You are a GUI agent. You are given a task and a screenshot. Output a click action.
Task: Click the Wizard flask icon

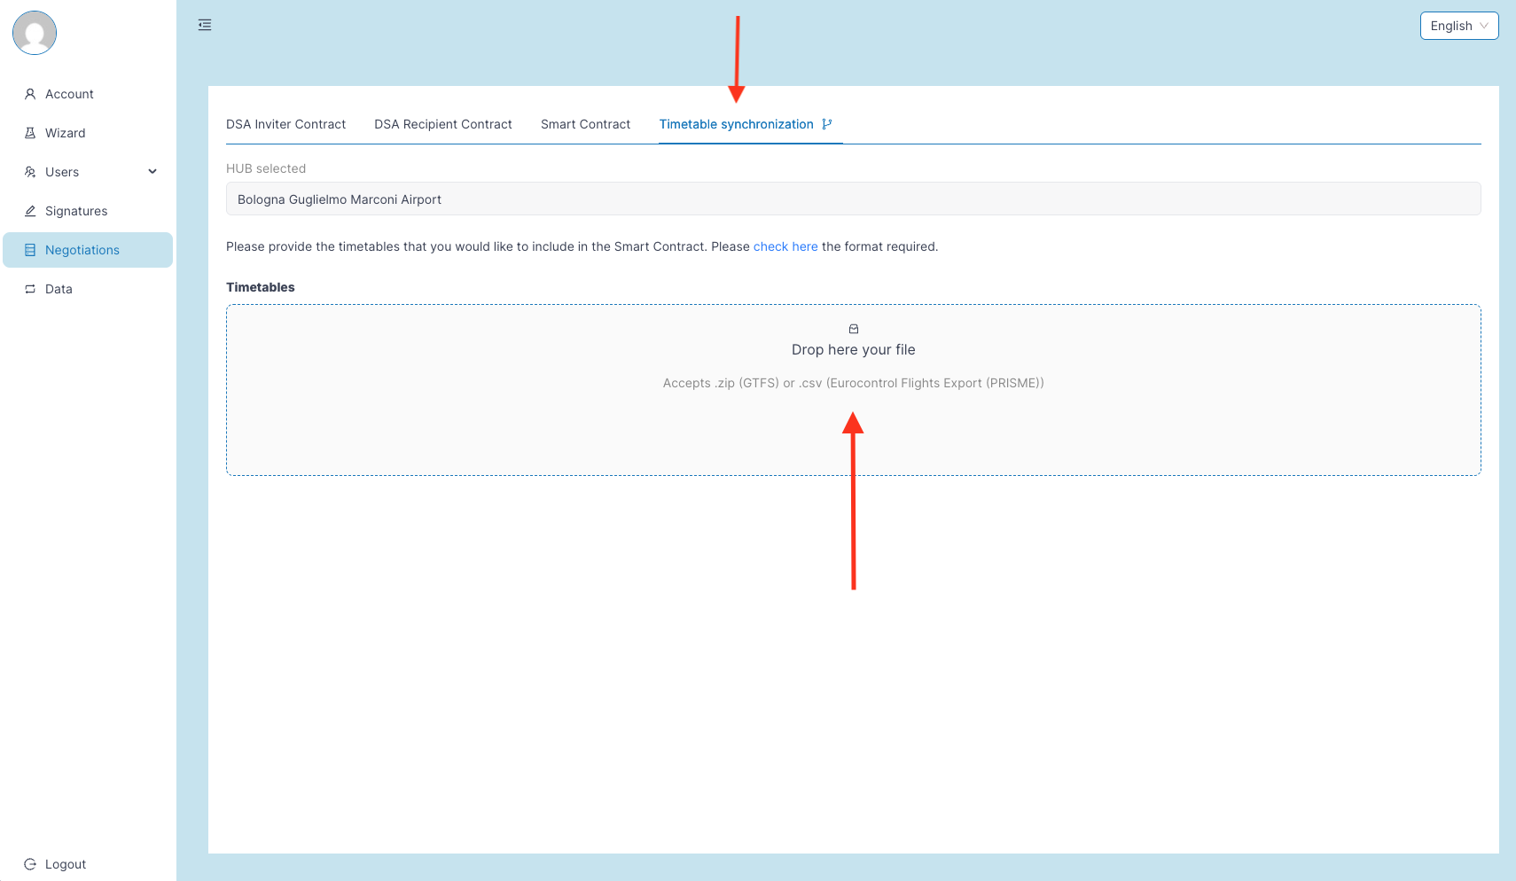(30, 133)
